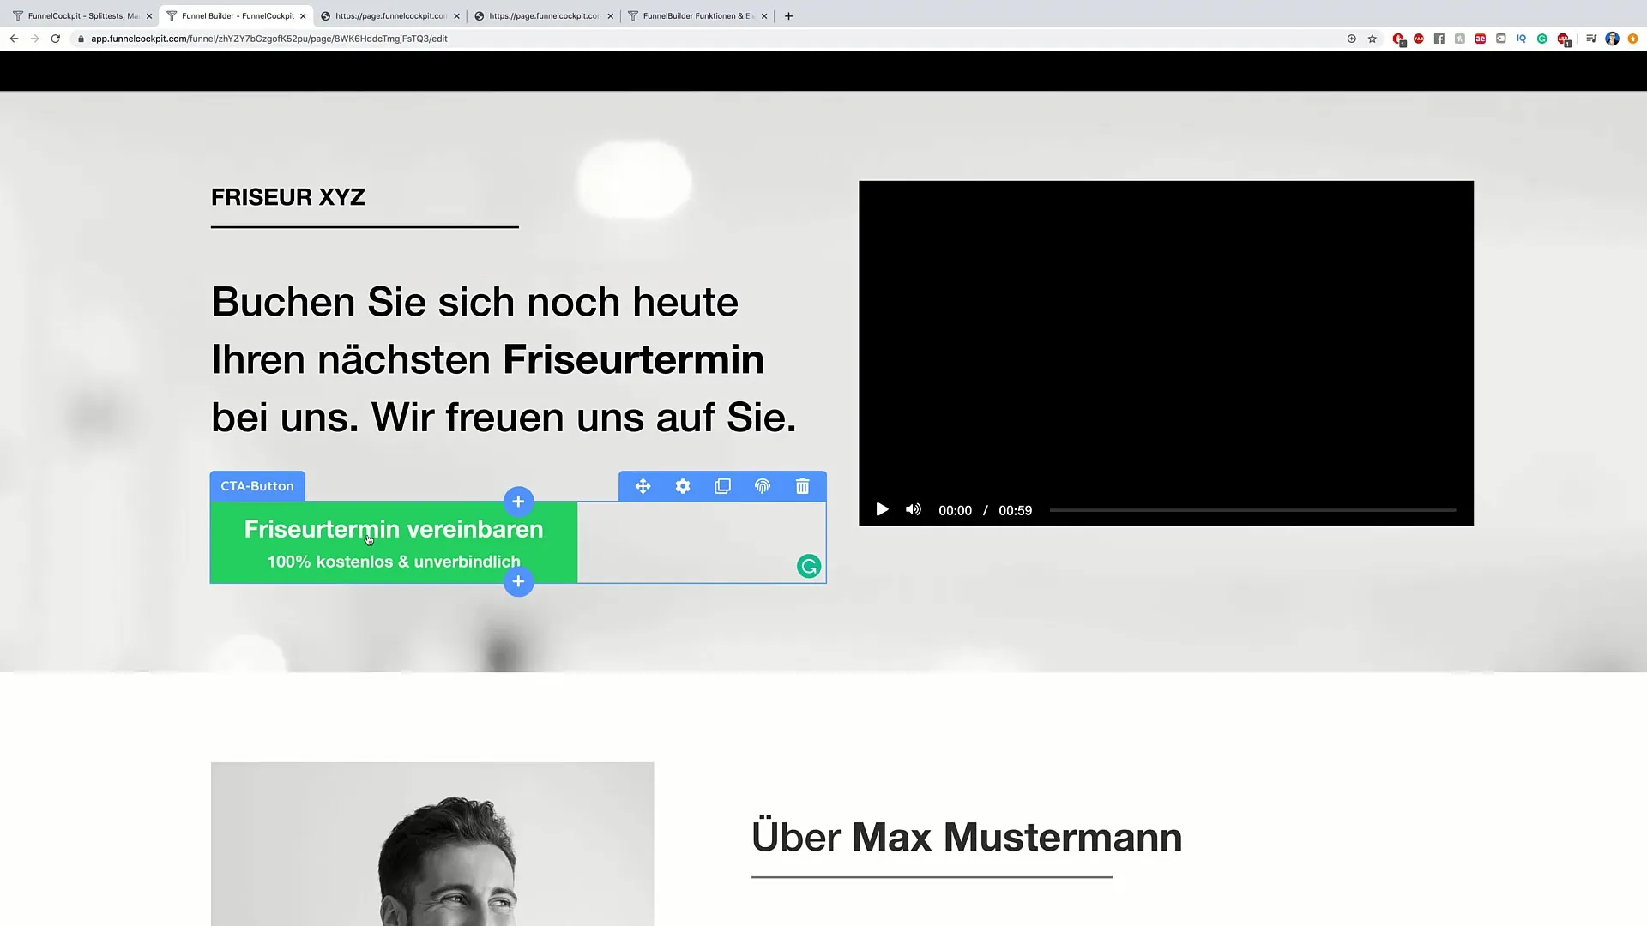Click the fingerprint icon in element toolbar

[x=763, y=486]
